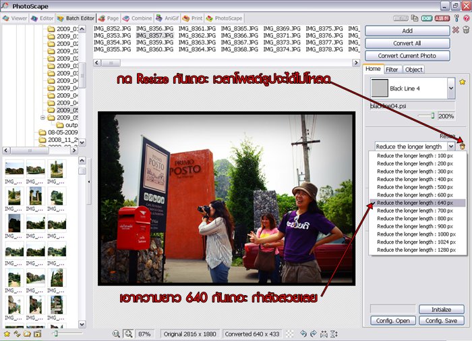Click the checkered background toggle icon
Image resolution: width=472 pixels, height=341 pixels.
click(x=289, y=334)
